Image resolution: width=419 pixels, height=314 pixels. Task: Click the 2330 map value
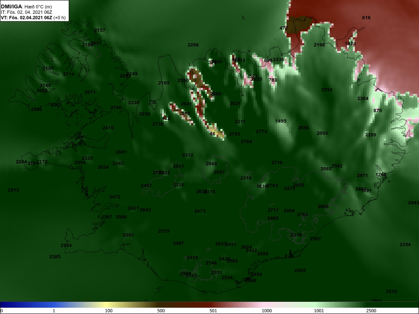pyautogui.click(x=134, y=103)
